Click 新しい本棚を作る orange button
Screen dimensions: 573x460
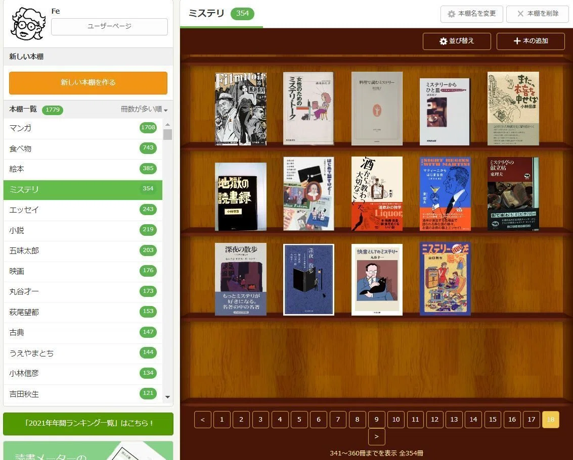tap(88, 82)
